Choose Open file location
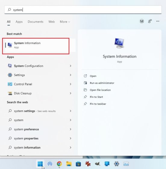Image resolution: width=166 pixels, height=169 pixels. pyautogui.click(x=100, y=90)
